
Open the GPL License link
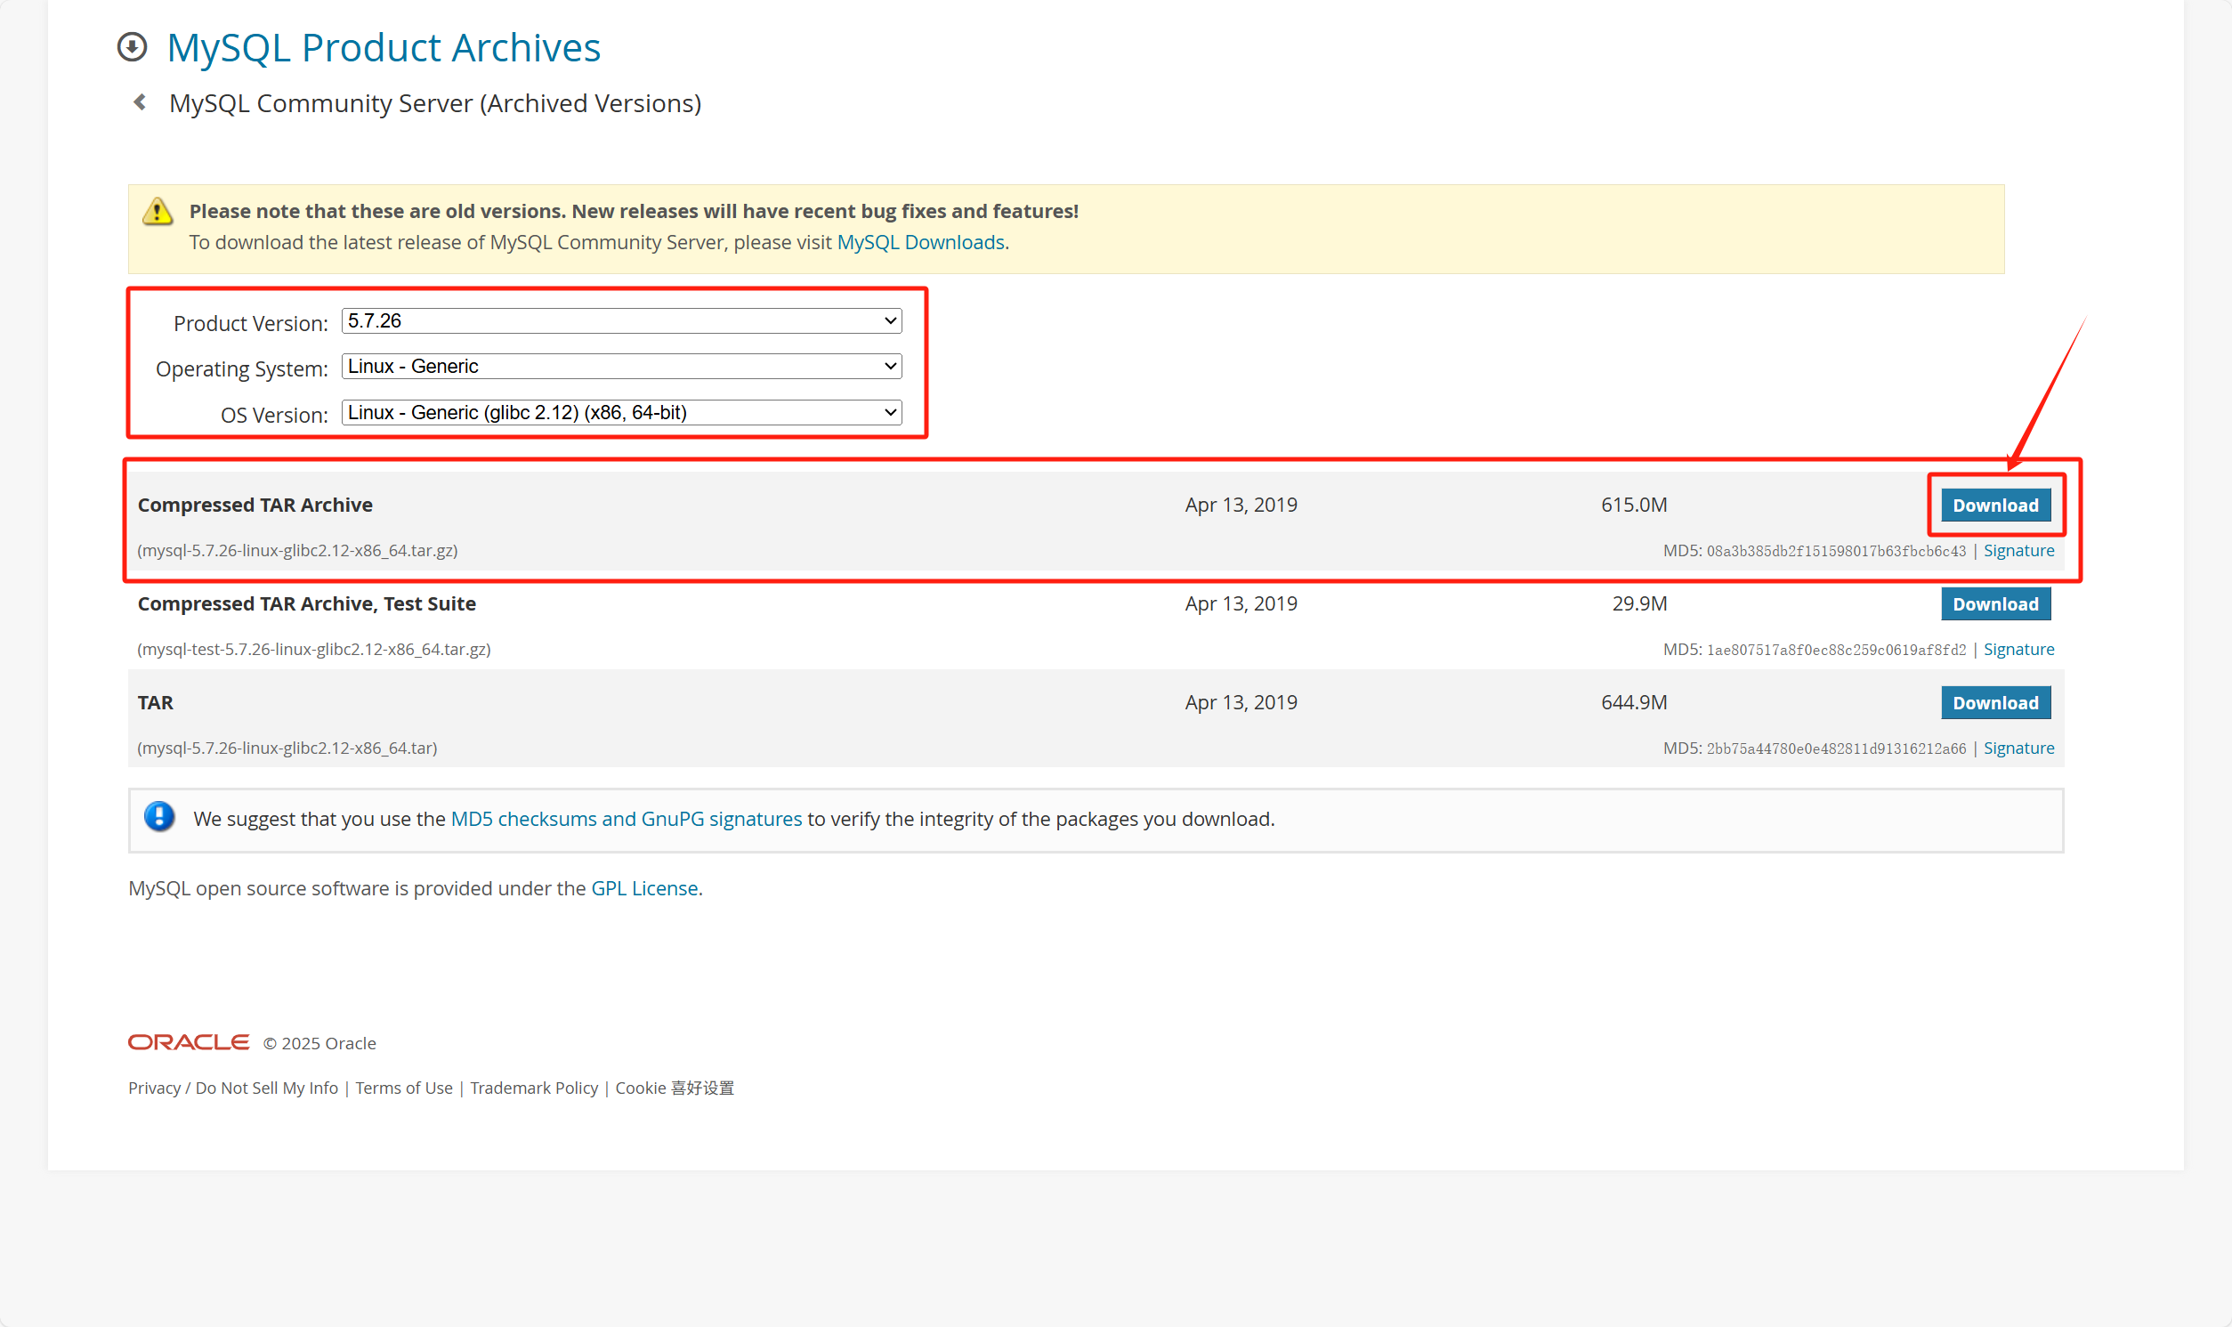tap(644, 888)
